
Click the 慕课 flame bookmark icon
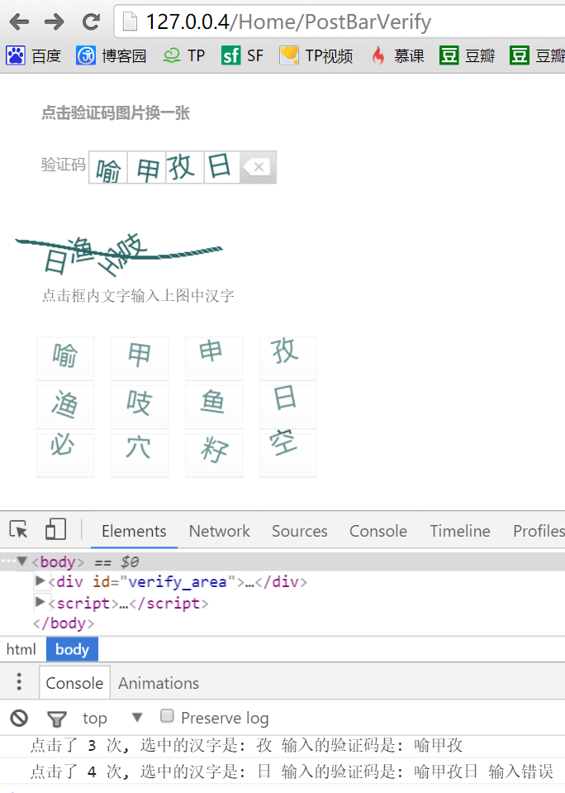[x=378, y=55]
